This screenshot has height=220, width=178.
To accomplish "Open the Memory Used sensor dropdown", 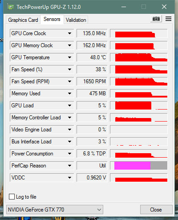I will pyautogui.click(x=42, y=94).
